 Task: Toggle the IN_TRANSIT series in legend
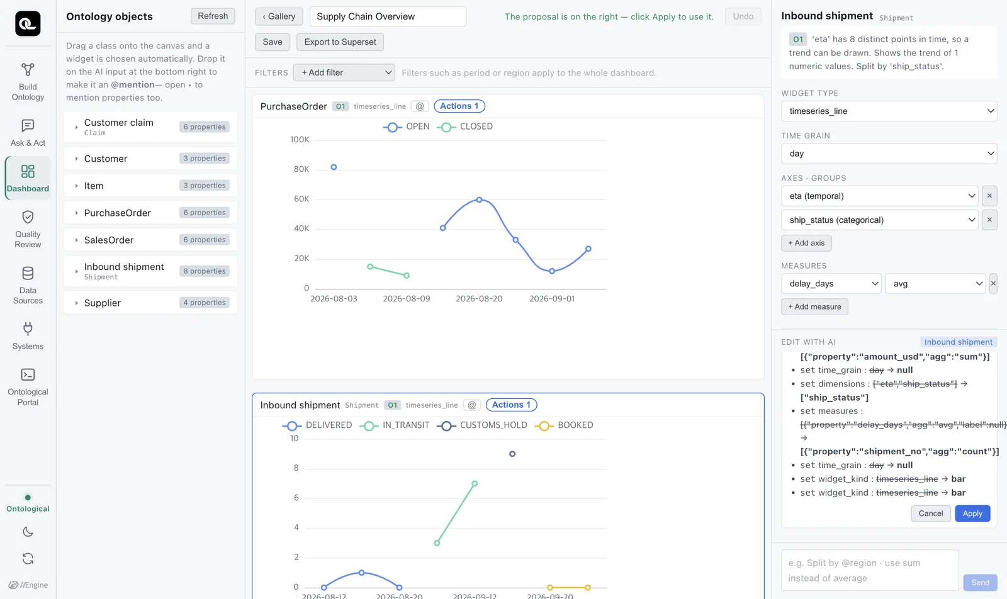pos(395,425)
